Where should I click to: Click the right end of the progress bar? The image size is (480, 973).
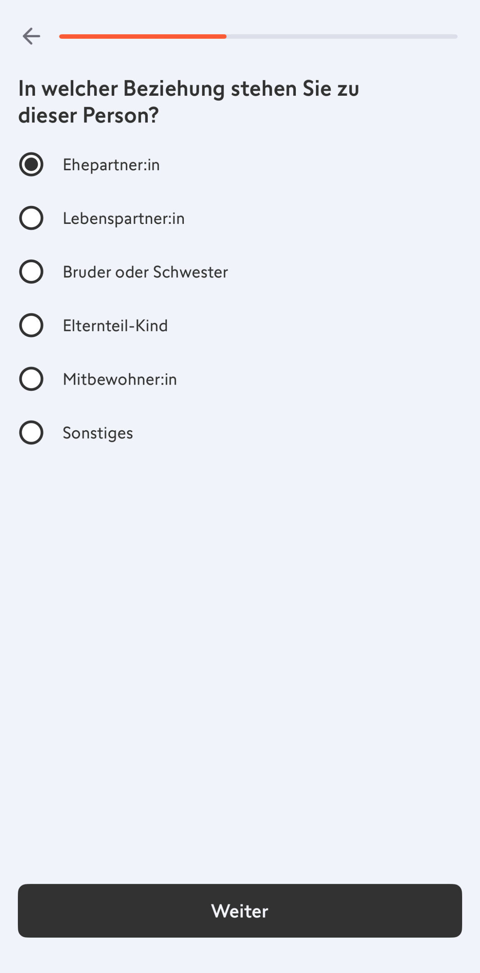click(x=454, y=36)
